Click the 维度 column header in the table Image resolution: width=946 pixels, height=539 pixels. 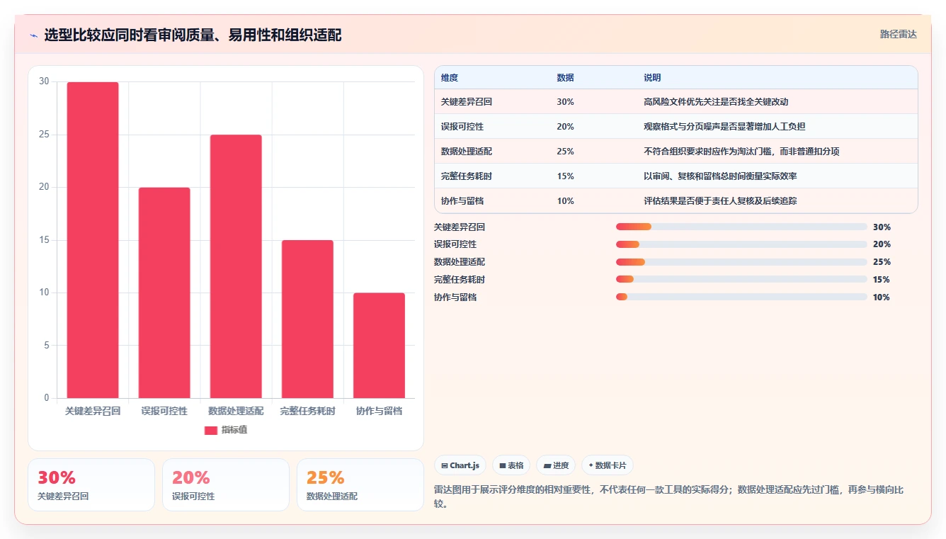pyautogui.click(x=450, y=78)
